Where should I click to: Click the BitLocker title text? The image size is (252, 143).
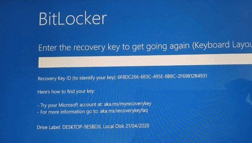pyautogui.click(x=73, y=18)
